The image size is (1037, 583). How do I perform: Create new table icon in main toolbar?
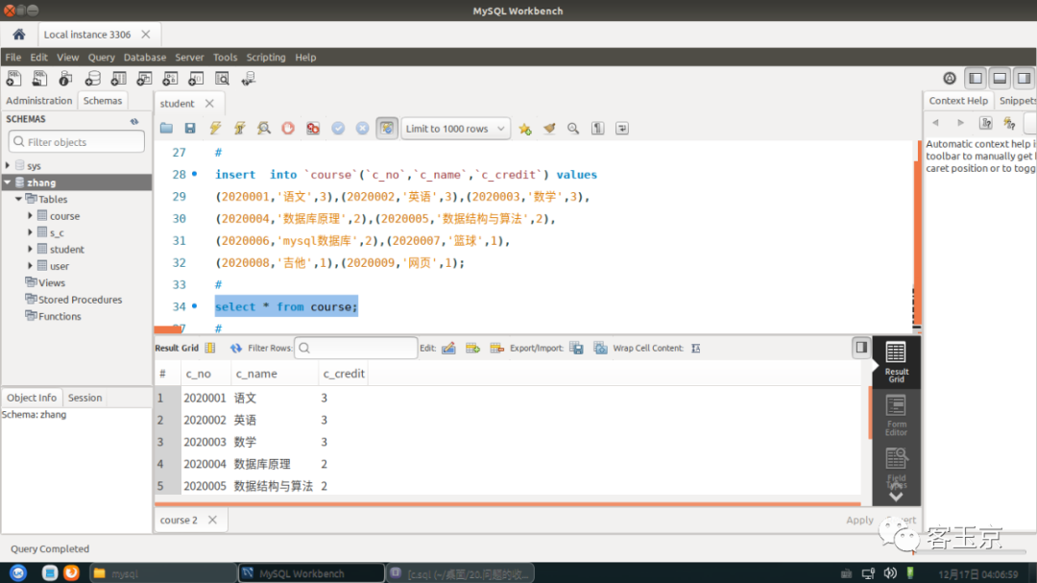tap(118, 79)
